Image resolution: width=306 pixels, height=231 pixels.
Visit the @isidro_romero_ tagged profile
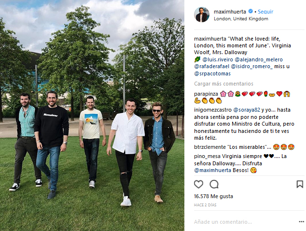click(252, 66)
